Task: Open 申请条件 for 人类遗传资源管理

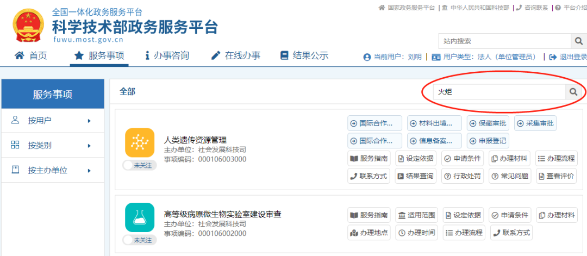Action: click(x=463, y=159)
